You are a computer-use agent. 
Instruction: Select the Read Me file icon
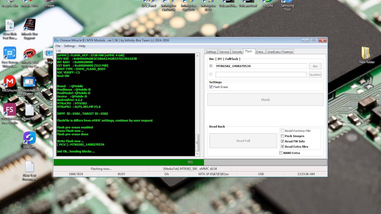(x=29, y=112)
